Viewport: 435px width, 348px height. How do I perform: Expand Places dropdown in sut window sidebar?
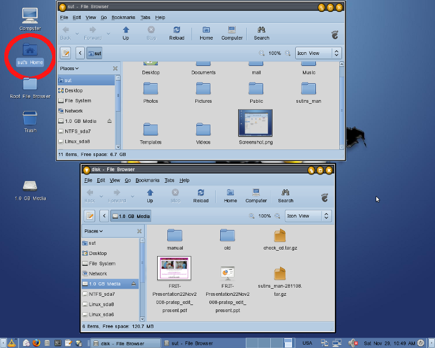[70, 69]
